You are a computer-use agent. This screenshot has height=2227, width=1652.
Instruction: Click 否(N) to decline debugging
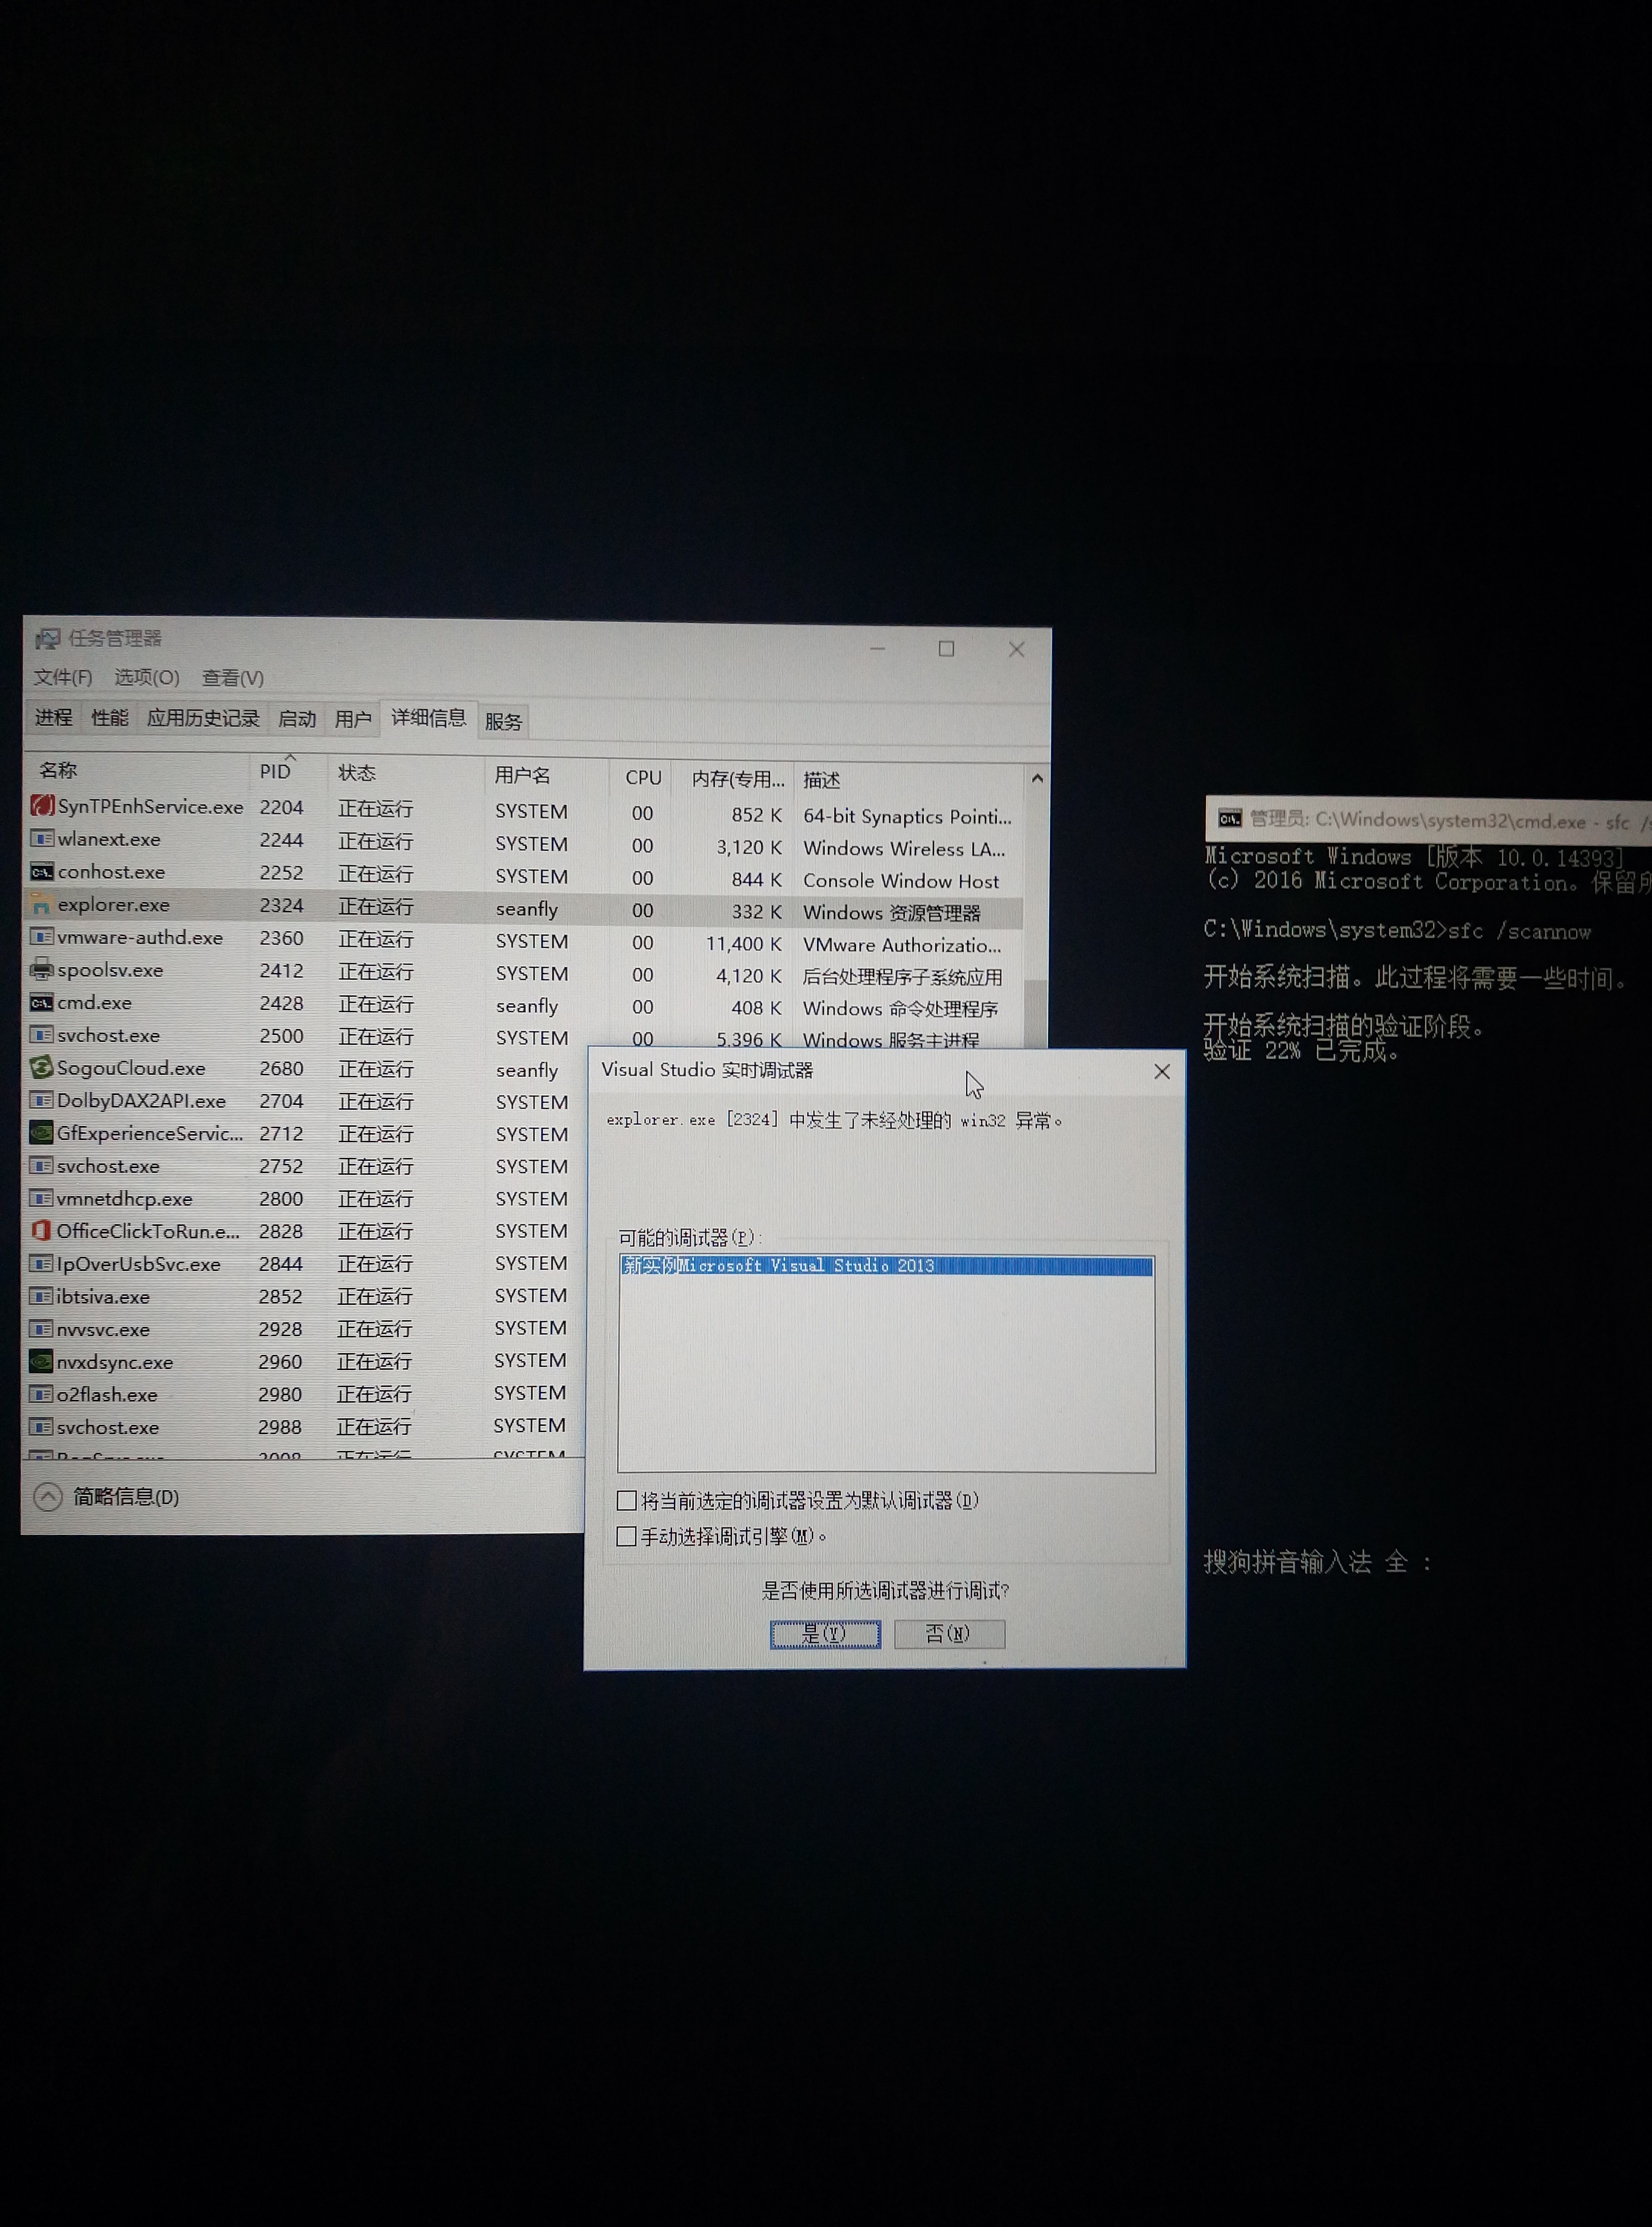(x=949, y=1633)
